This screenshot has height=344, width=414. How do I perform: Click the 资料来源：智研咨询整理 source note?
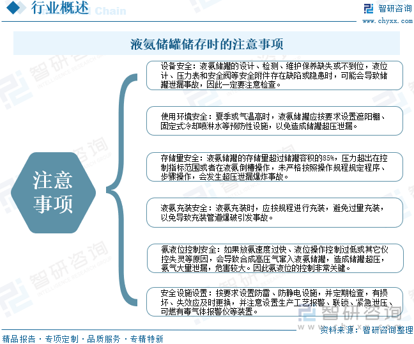coord(367,330)
